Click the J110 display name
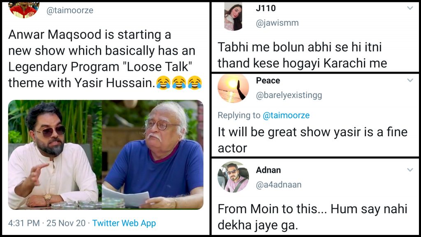 [266, 8]
